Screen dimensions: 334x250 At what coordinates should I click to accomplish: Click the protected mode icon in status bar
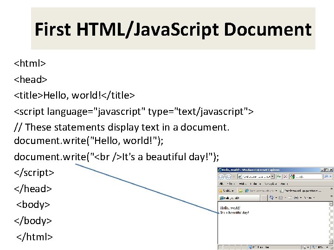(305, 247)
